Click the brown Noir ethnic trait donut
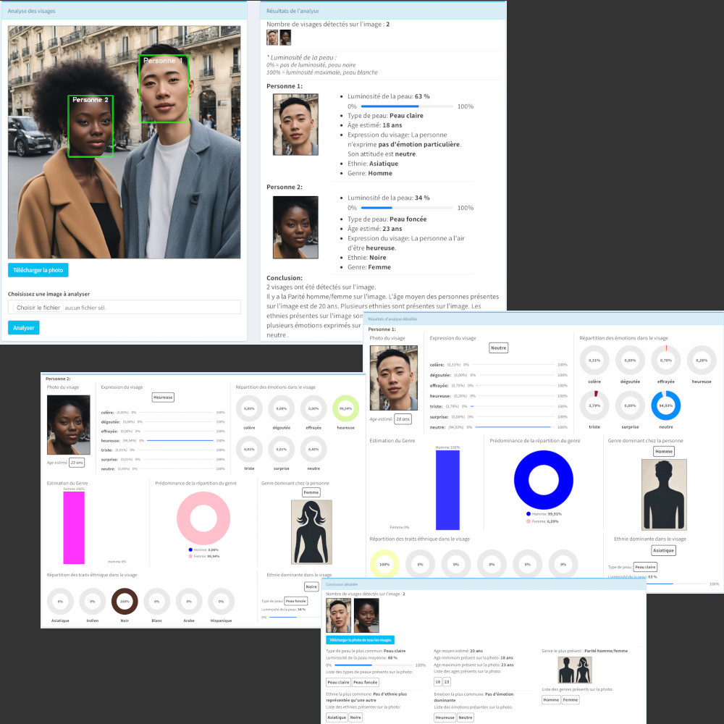The width and height of the screenshot is (724, 724). (125, 601)
